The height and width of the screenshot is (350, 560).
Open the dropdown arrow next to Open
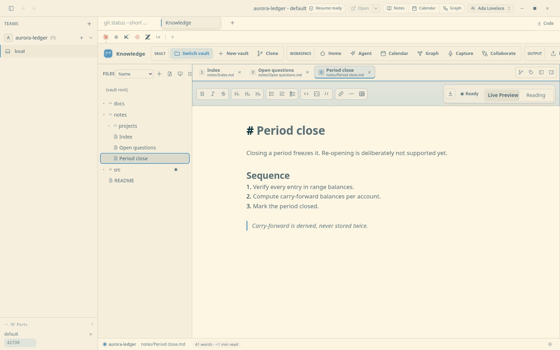pyautogui.click(x=376, y=8)
